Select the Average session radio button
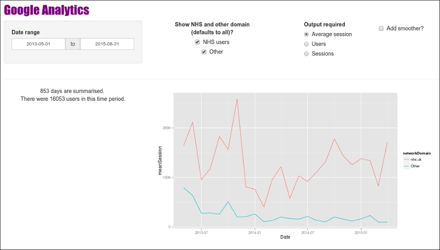Image resolution: width=440 pixels, height=250 pixels. click(306, 34)
